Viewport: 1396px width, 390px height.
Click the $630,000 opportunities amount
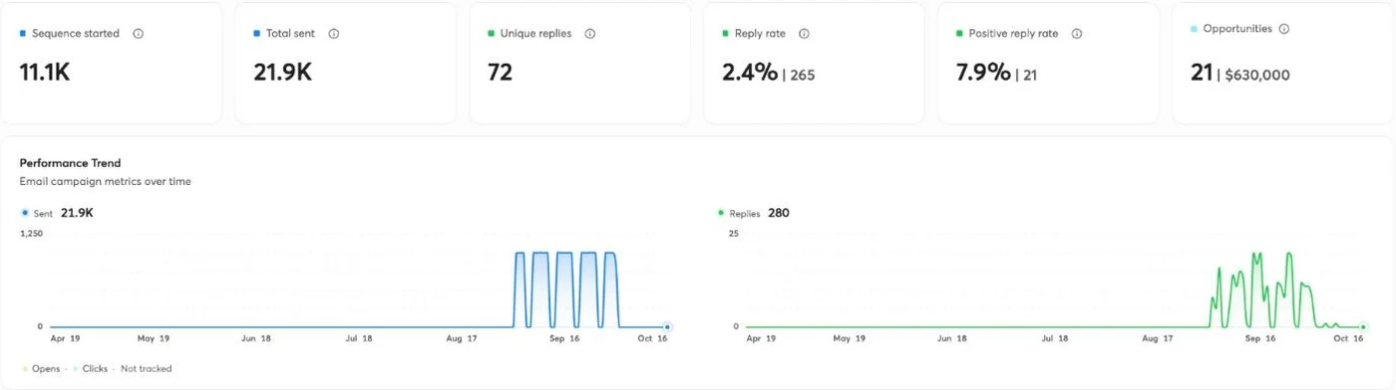[1258, 75]
